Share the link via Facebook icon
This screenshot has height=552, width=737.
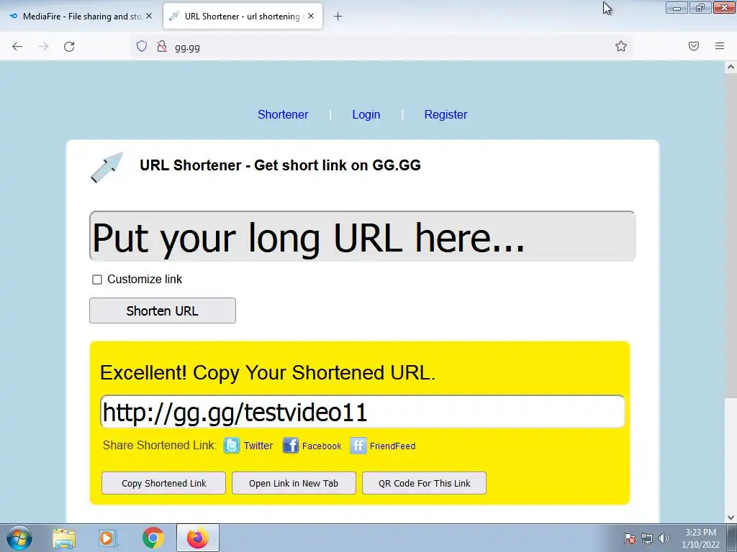point(291,445)
